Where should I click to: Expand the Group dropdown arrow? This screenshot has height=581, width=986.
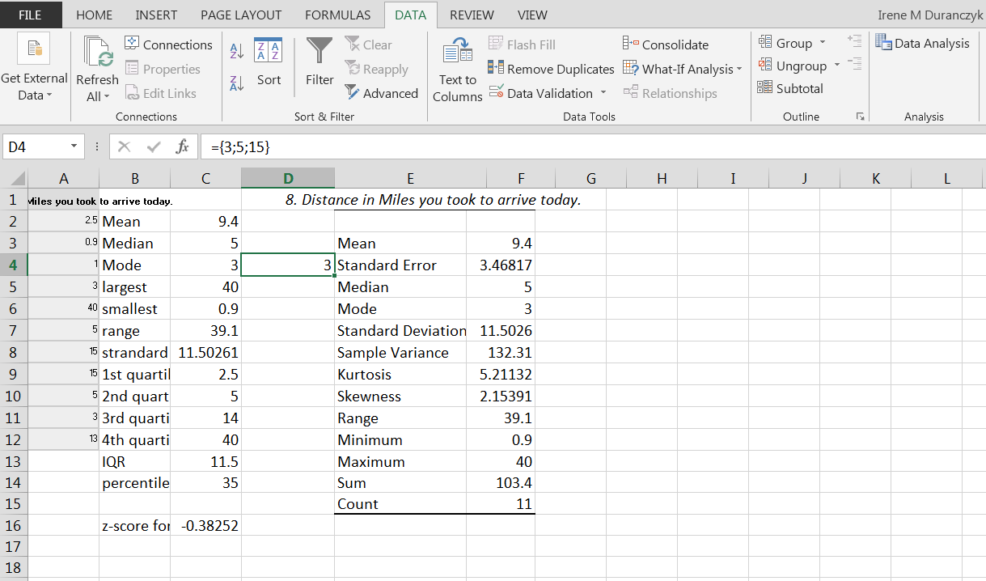[x=823, y=43]
